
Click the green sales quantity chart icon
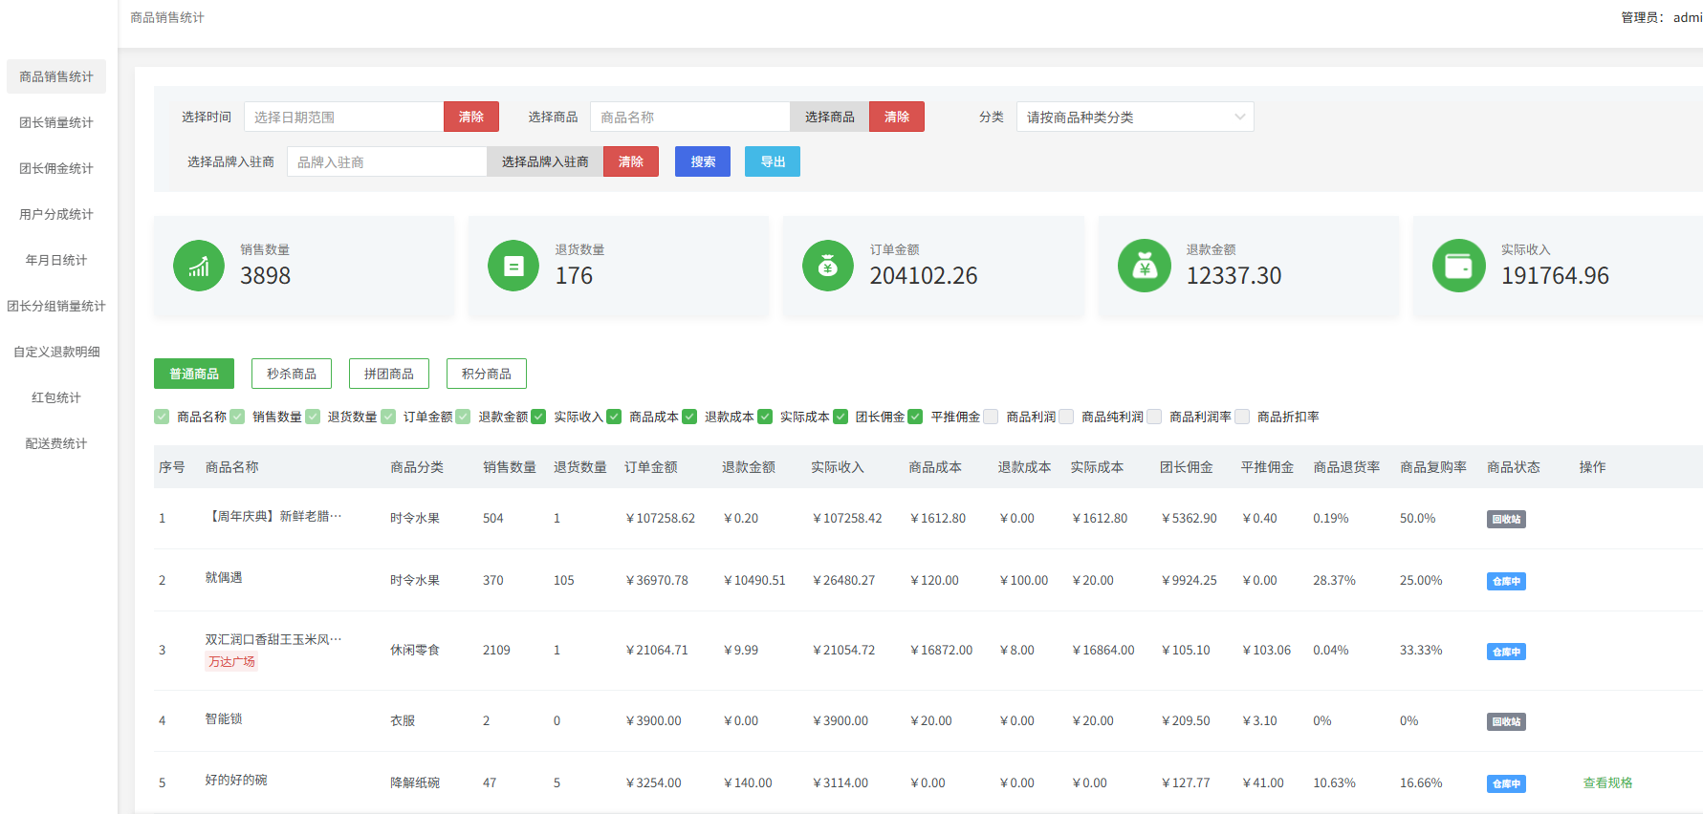pos(199,266)
